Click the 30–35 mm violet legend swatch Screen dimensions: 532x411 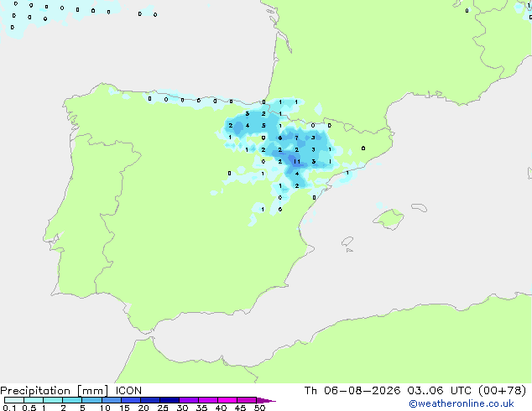[x=188, y=400]
